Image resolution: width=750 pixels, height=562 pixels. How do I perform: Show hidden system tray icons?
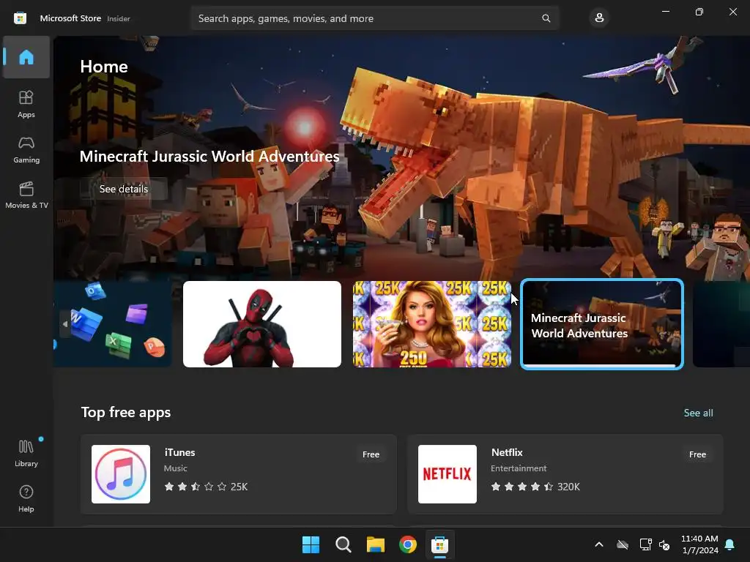click(599, 544)
